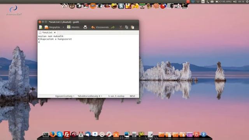Open the mail indicator in top panel
The height and width of the screenshot is (140, 249).
pos(212,2)
